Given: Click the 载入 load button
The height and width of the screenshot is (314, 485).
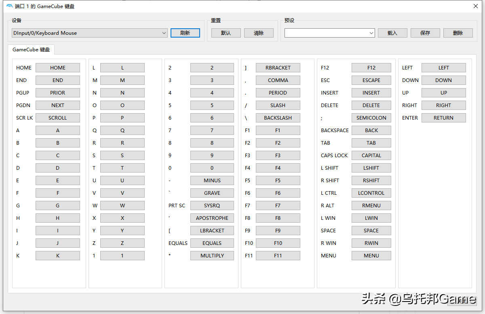Looking at the screenshot, I should click(x=392, y=33).
